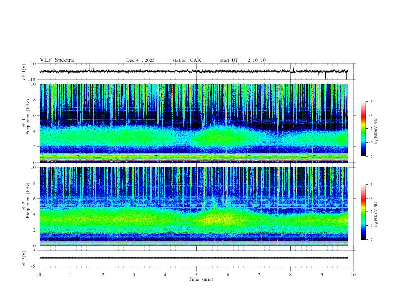Image resolution: width=398 pixels, height=308 pixels.
Task: Click the "start UT = 2 :0 :0" header text
Action: (243, 60)
